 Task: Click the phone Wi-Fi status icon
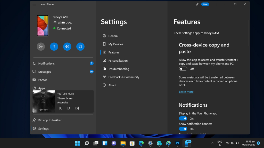point(55,23)
